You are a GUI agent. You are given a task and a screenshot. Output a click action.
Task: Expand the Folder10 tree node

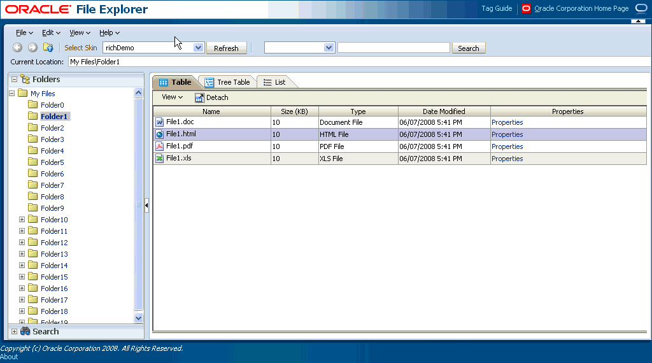point(22,219)
